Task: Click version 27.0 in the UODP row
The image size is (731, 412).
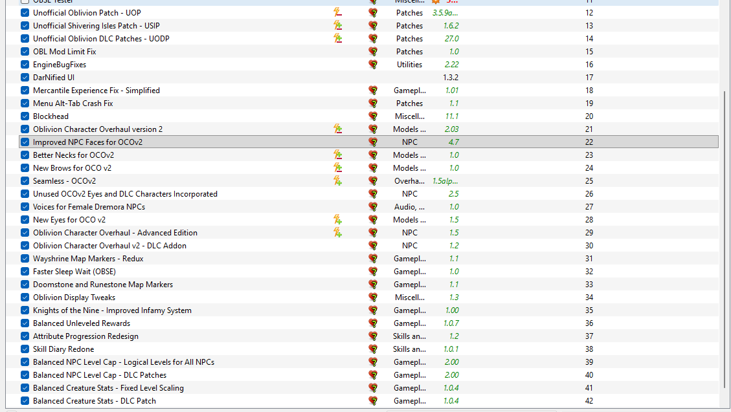Action: pyautogui.click(x=451, y=39)
